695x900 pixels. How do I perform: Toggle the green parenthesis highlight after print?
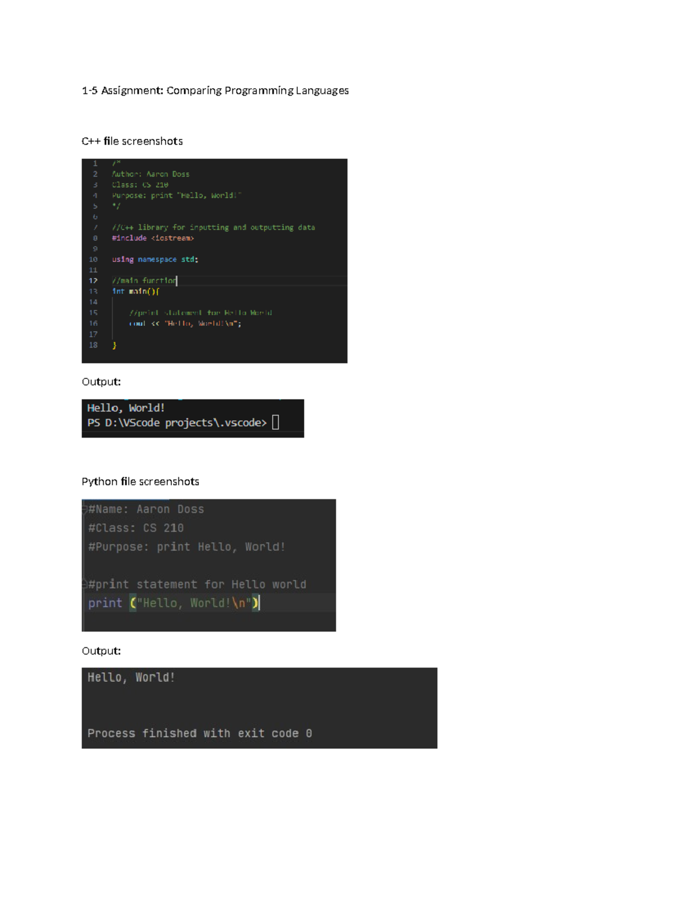[x=134, y=603]
